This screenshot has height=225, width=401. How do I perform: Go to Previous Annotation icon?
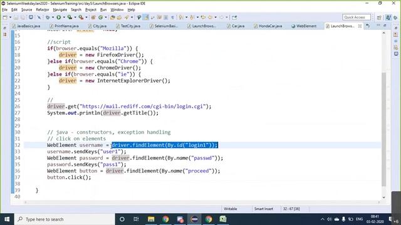pos(192,17)
